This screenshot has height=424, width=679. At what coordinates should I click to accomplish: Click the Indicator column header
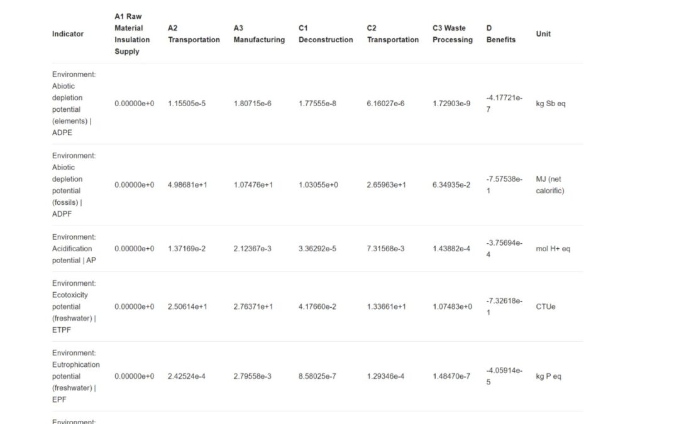click(x=68, y=34)
